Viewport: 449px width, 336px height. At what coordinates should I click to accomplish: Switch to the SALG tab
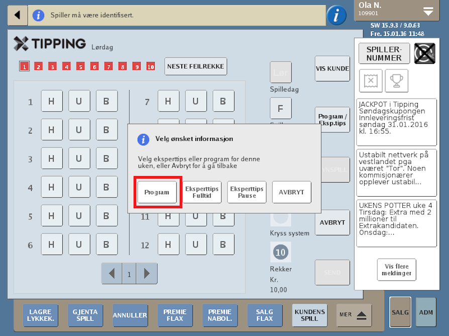tap(400, 312)
